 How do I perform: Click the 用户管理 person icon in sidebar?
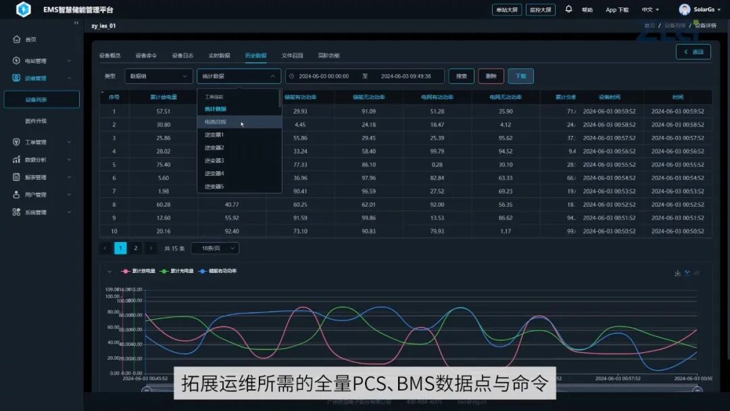point(16,195)
